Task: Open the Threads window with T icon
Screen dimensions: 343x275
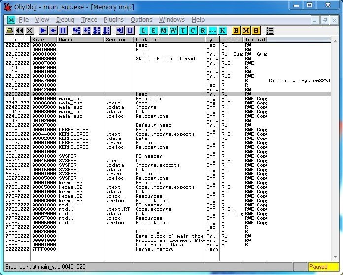Action: tap(183, 31)
